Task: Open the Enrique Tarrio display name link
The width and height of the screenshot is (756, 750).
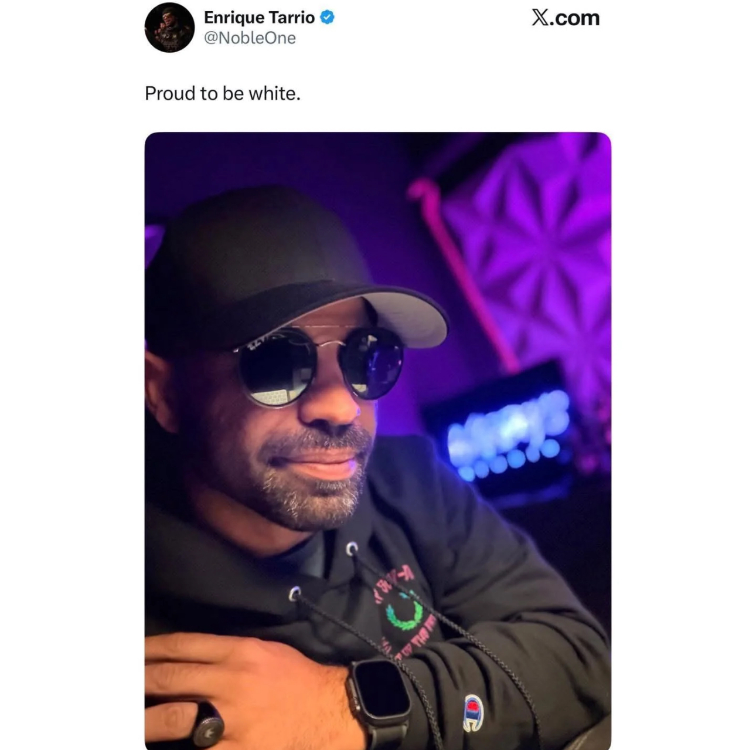Action: (x=259, y=18)
